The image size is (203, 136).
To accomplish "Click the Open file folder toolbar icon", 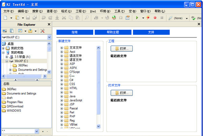I will (x=17, y=18).
